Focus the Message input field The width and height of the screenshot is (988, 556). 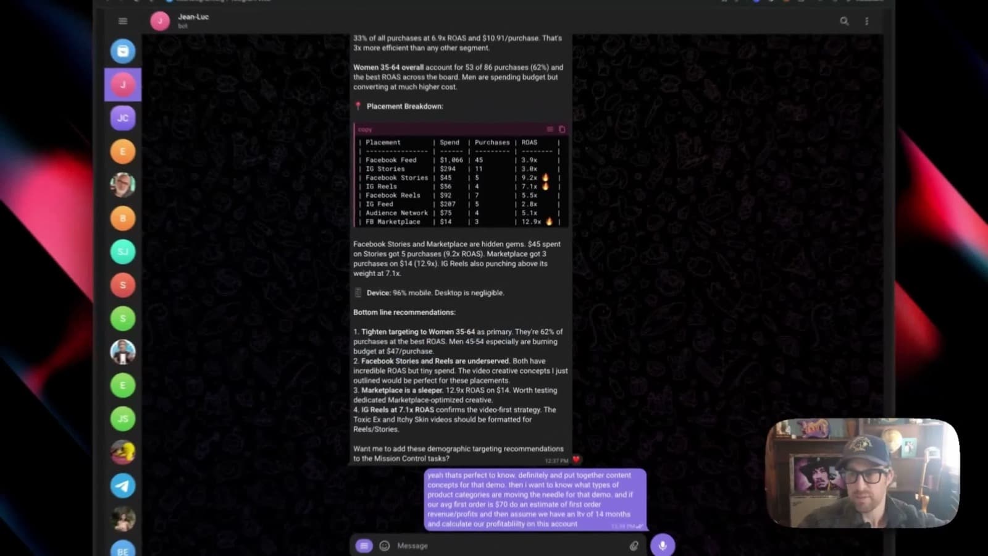click(509, 545)
